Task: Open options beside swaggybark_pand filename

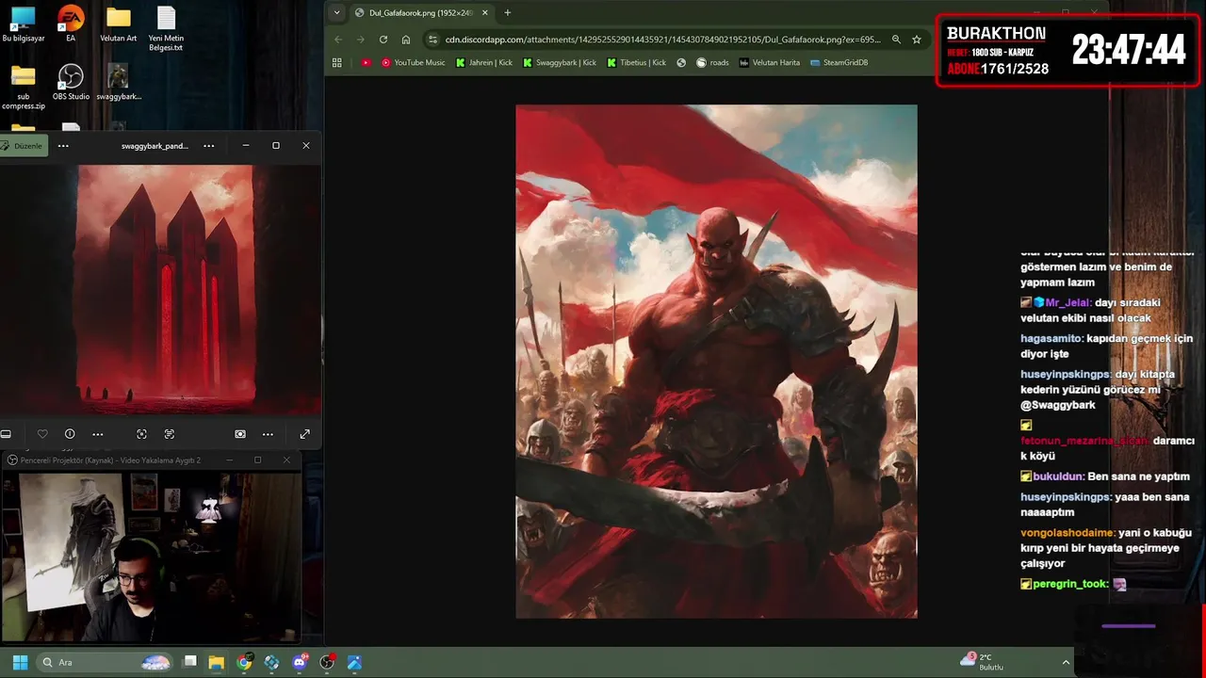Action: point(209,146)
